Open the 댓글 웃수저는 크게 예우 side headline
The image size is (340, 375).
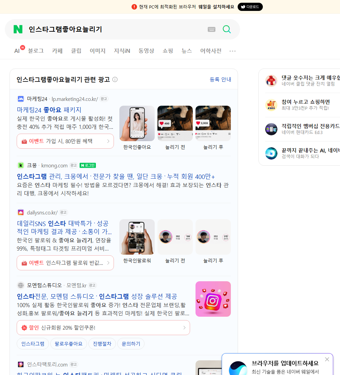click(x=311, y=78)
